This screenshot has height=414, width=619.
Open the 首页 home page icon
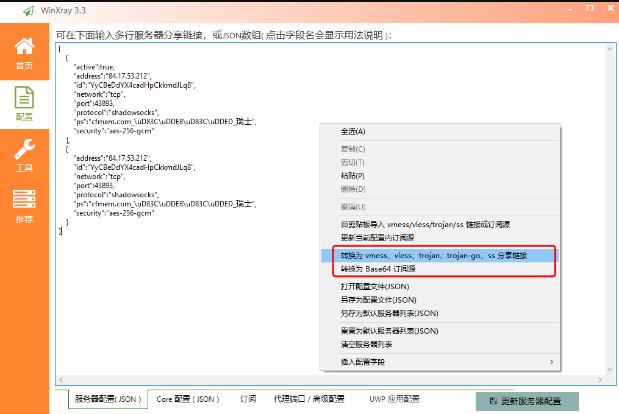tap(24, 46)
